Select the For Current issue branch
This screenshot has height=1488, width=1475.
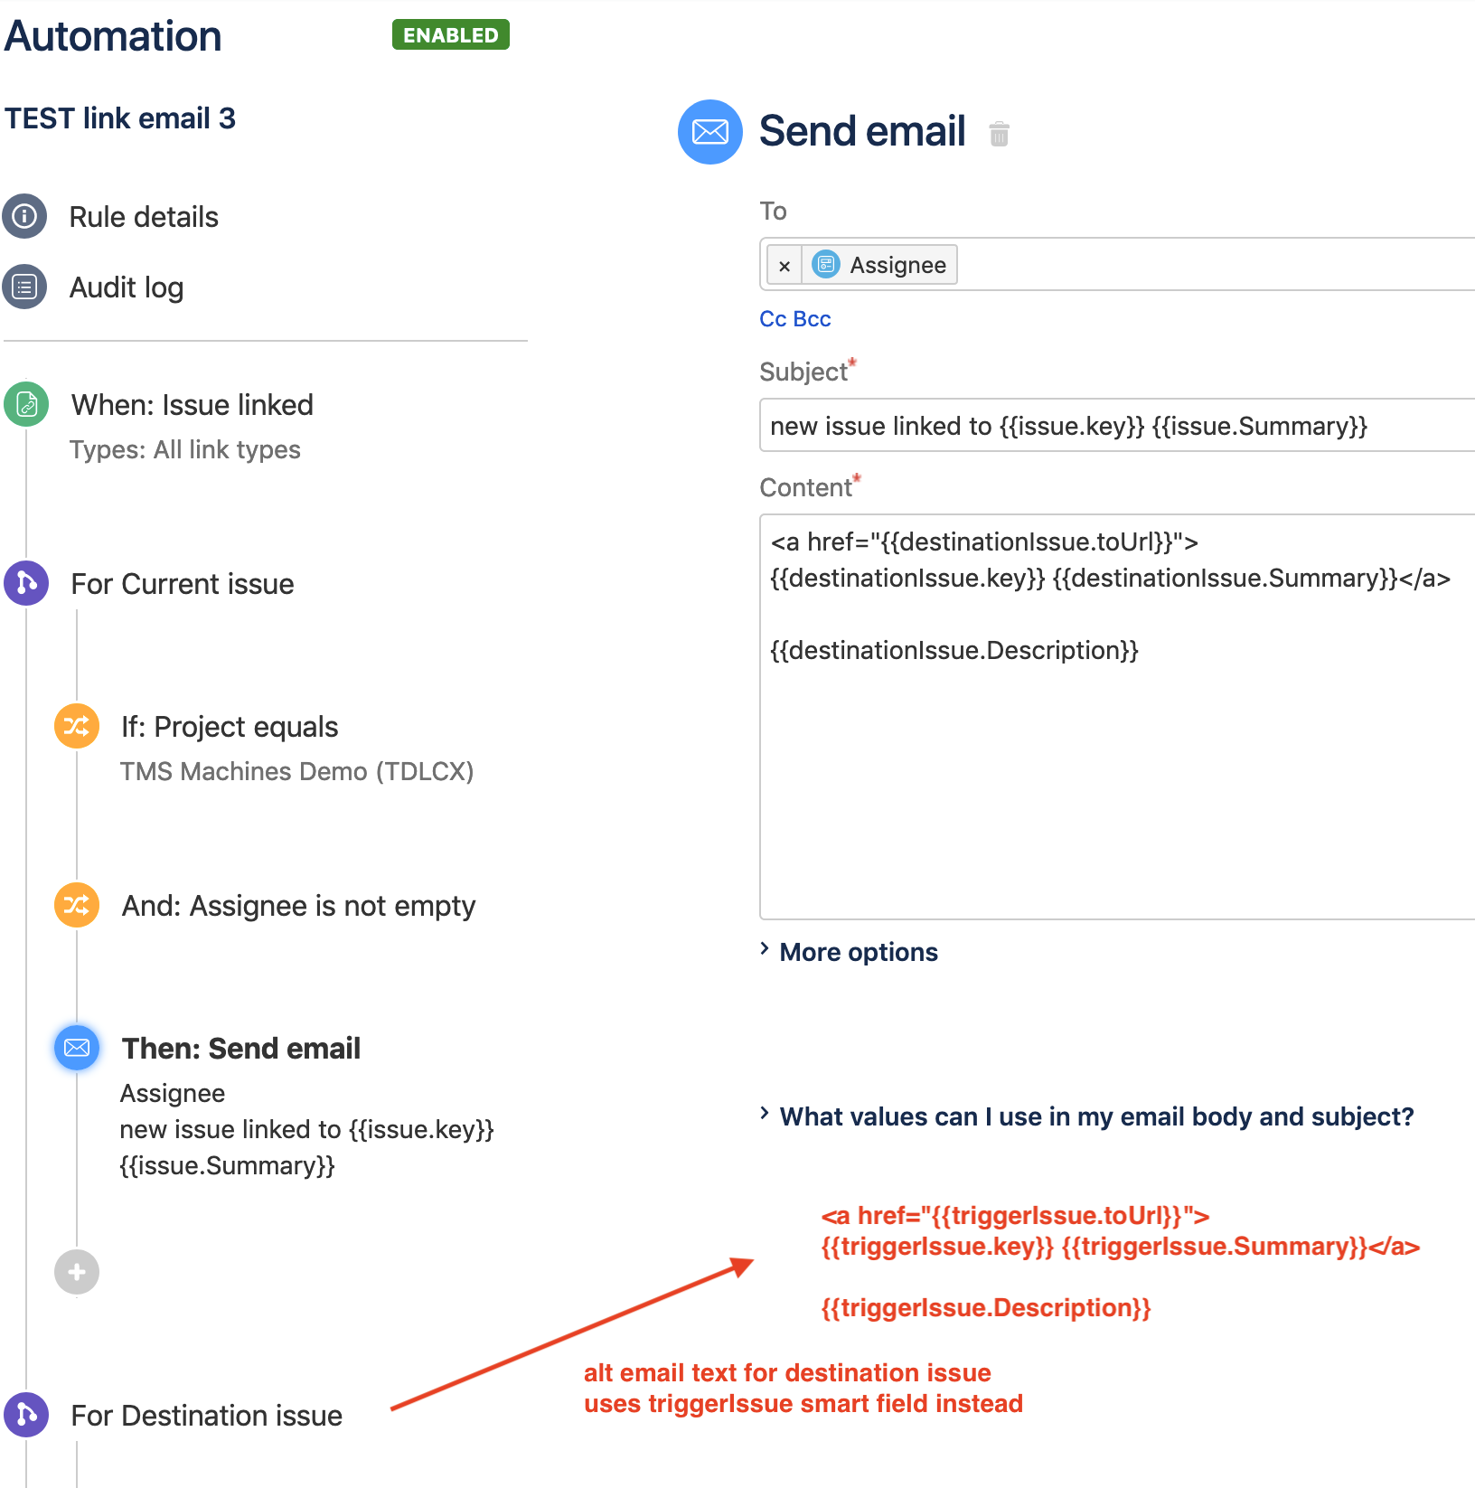pos(183,584)
